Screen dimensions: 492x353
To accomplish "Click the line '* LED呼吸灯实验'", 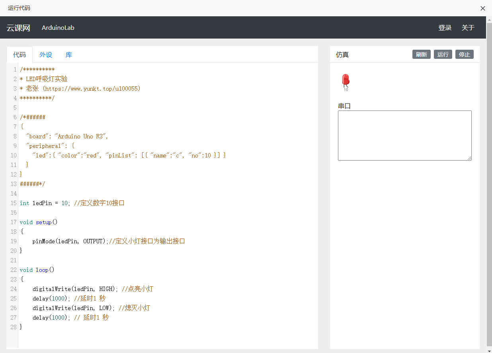I will (44, 79).
